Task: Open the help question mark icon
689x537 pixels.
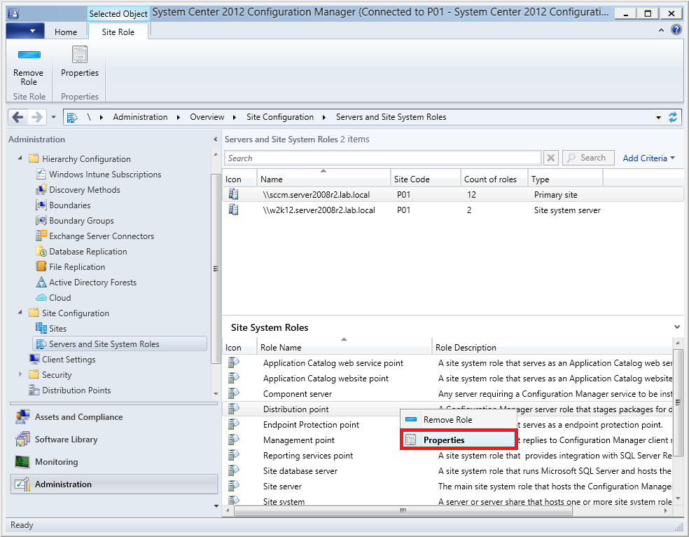Action: (x=676, y=30)
